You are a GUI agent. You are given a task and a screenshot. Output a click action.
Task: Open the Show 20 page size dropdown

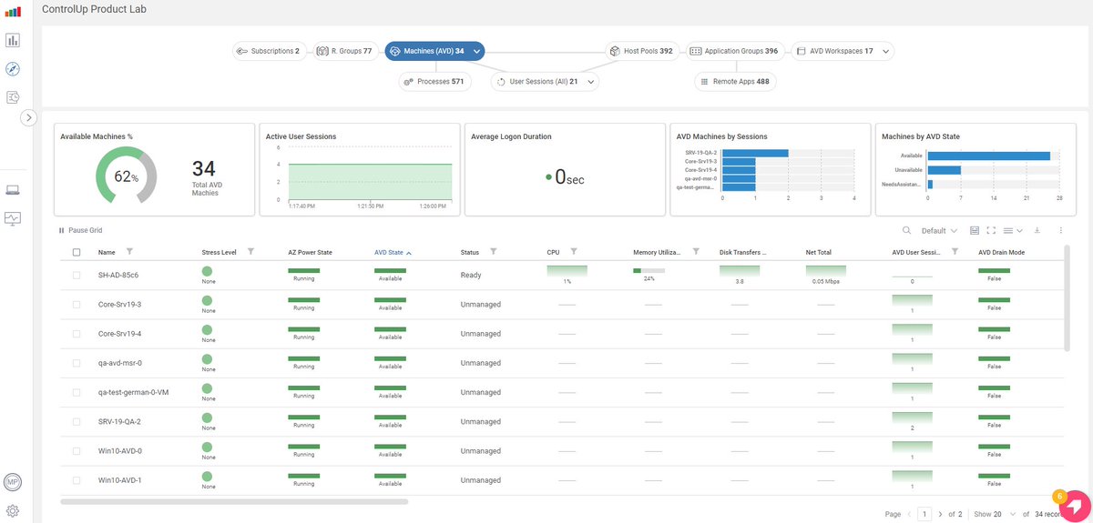994,514
